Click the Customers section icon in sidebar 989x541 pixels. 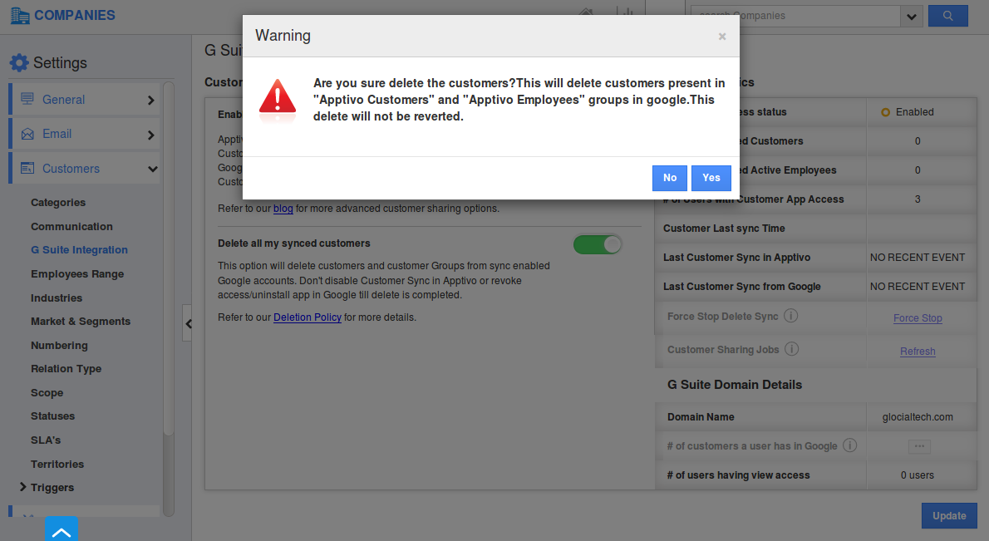click(x=27, y=168)
